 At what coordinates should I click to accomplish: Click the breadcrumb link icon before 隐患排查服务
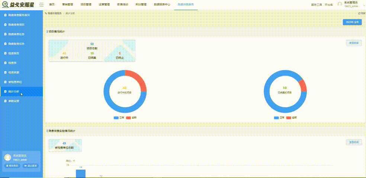pyautogui.click(x=46, y=13)
